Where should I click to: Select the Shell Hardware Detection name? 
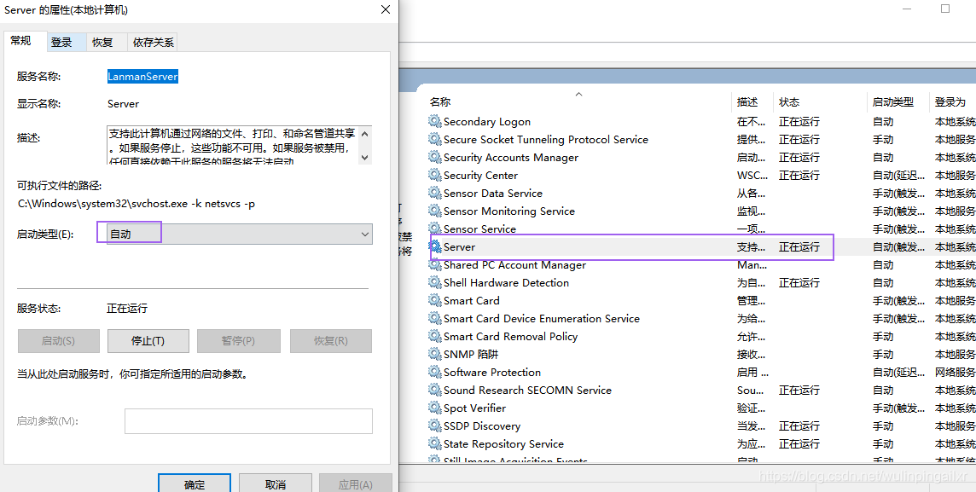pos(506,282)
